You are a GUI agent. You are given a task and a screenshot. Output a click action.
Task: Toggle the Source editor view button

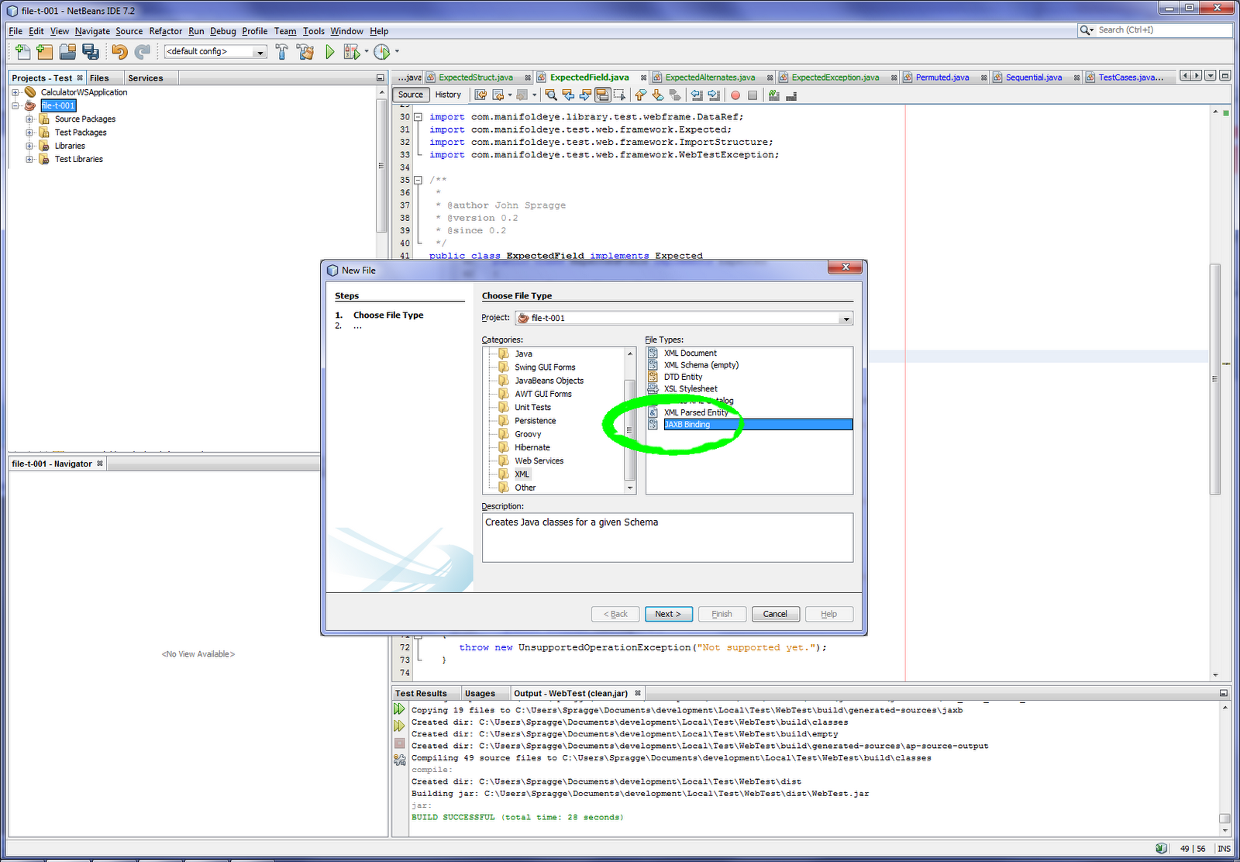pos(411,95)
